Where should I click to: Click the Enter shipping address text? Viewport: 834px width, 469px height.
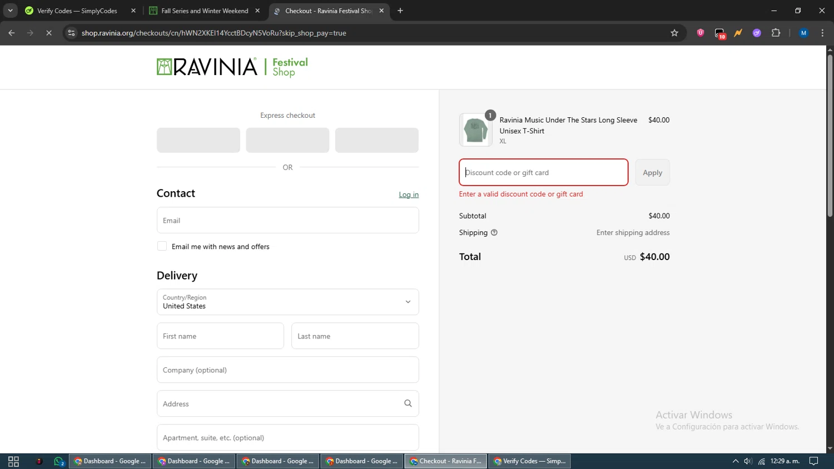click(x=633, y=233)
